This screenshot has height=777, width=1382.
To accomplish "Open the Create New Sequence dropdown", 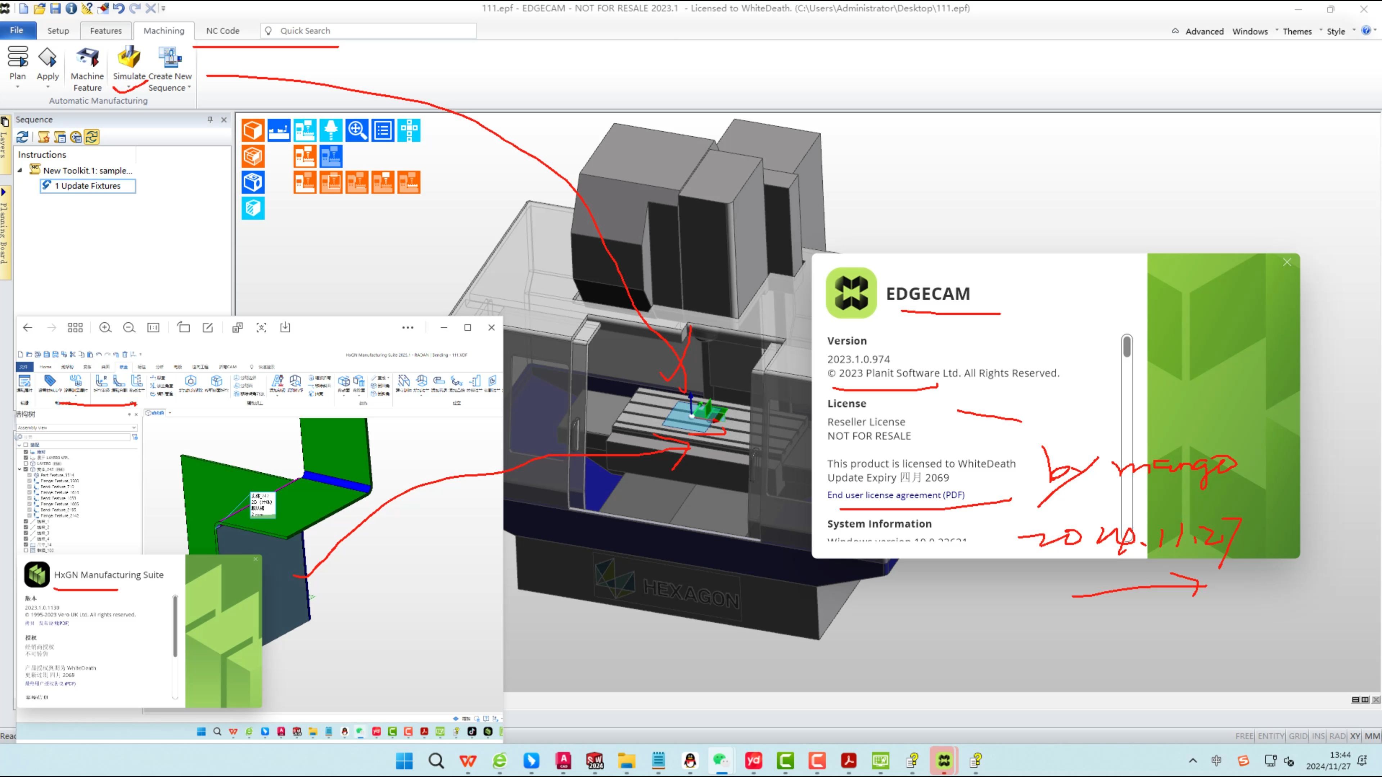I will 189,87.
